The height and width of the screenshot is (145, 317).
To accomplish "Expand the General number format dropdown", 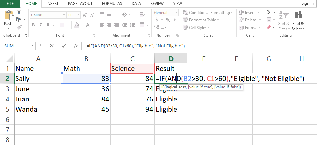I will point(180,13).
